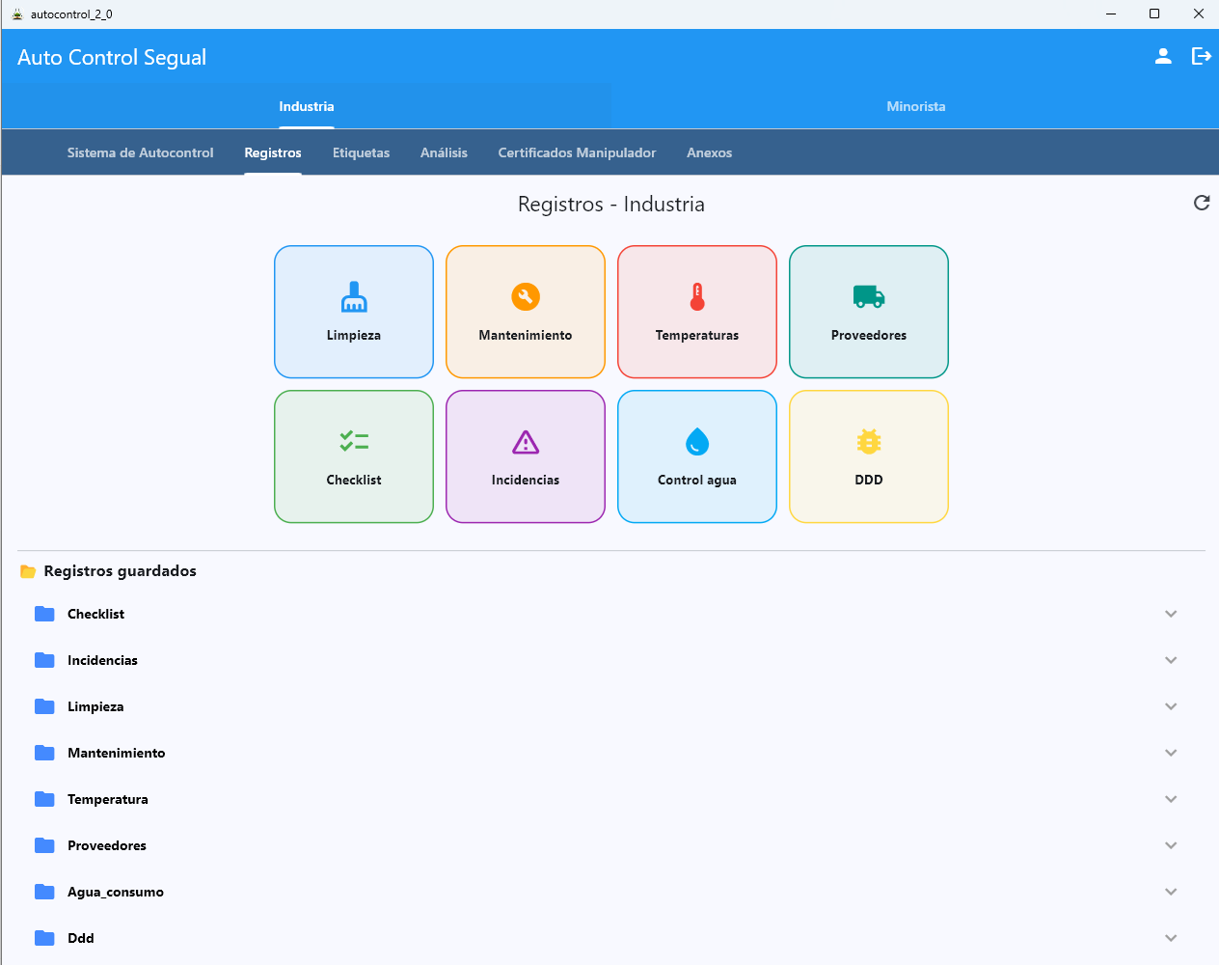Expand the Proveedores saved records chevron
1219x965 pixels.
click(x=1171, y=845)
